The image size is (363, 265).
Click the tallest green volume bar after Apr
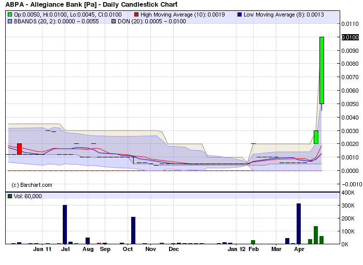coord(316,235)
